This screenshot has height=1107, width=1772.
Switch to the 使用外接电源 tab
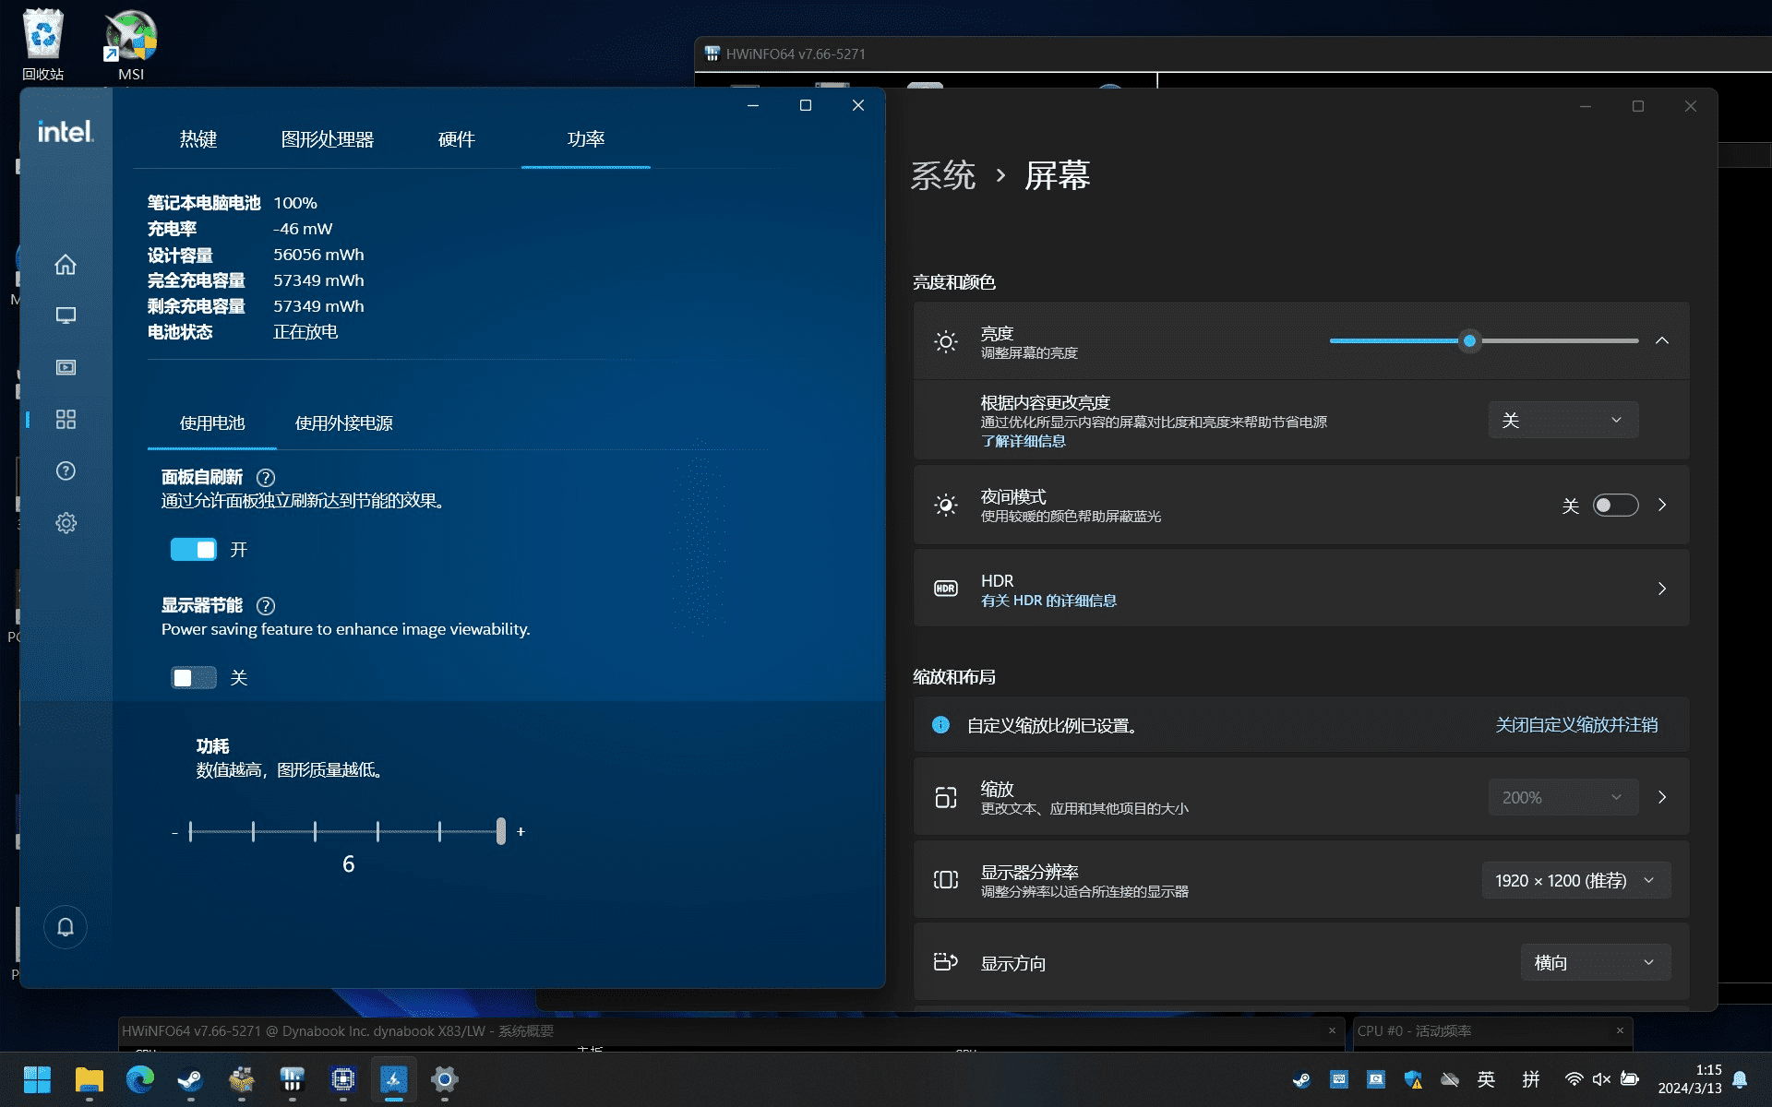[343, 423]
